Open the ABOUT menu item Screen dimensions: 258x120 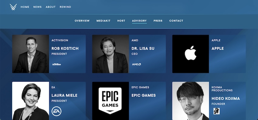[x=50, y=7]
